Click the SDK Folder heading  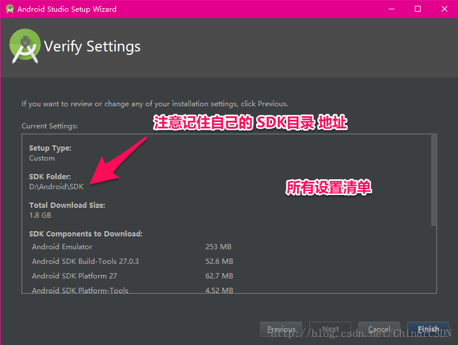(x=50, y=177)
